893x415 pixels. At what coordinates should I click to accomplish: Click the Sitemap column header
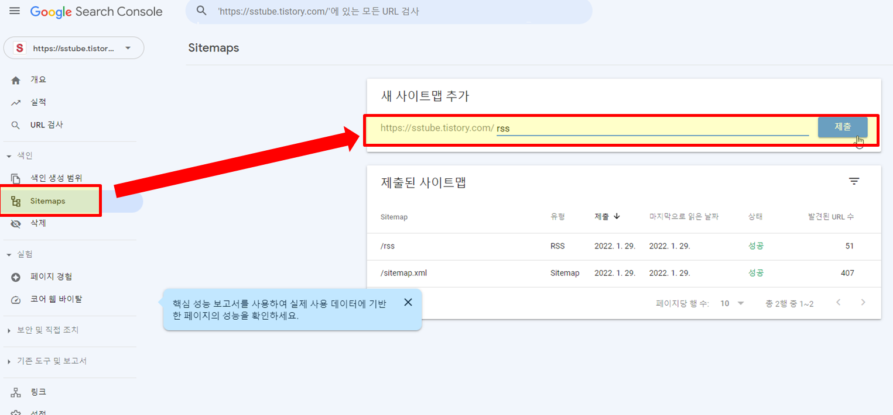coord(394,217)
